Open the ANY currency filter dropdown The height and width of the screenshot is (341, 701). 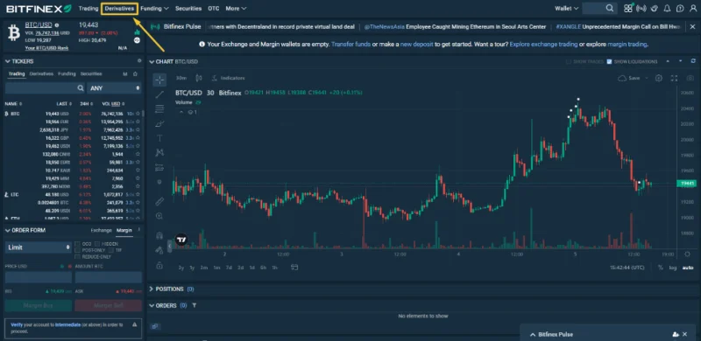(115, 88)
